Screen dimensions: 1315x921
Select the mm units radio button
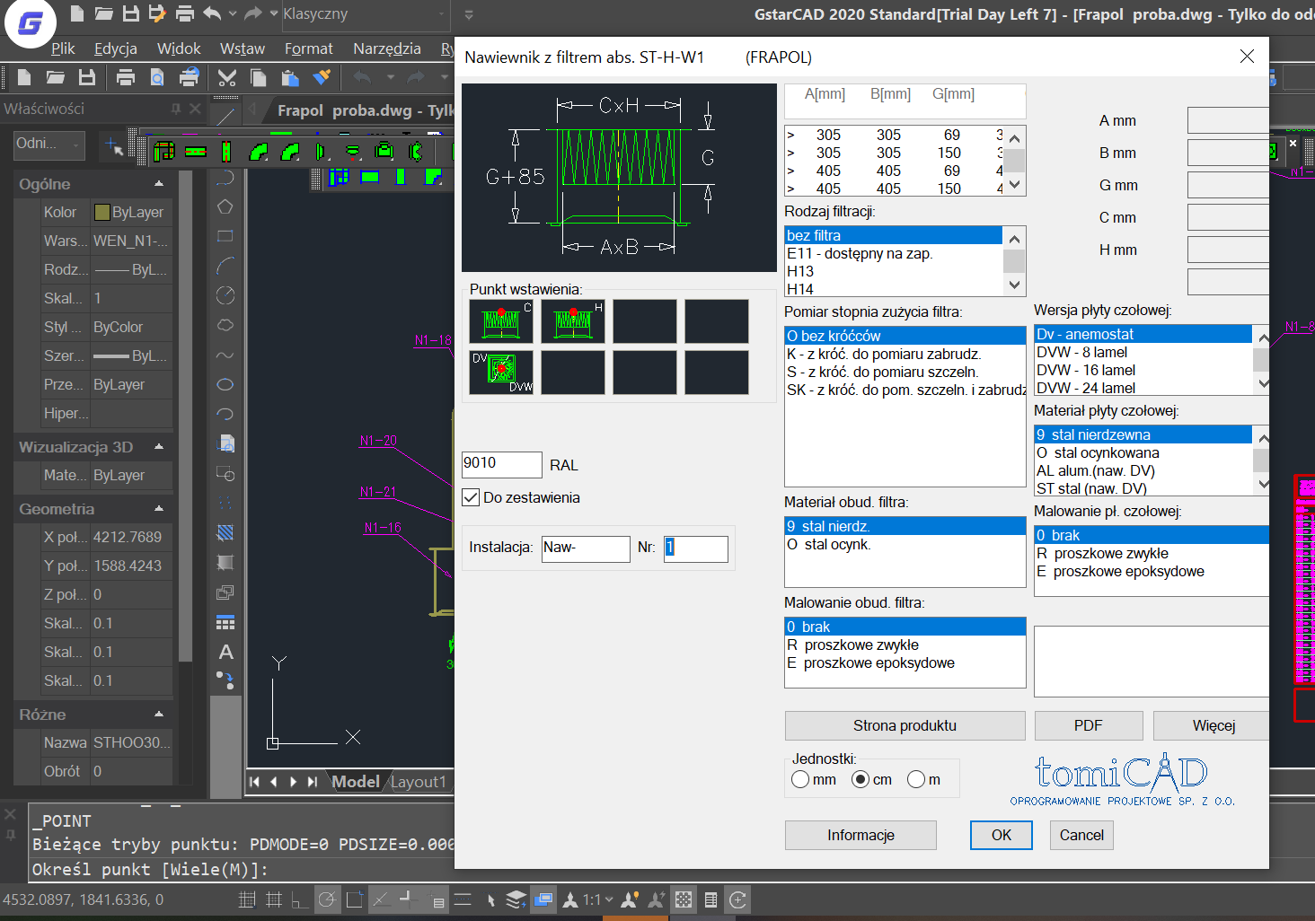800,779
